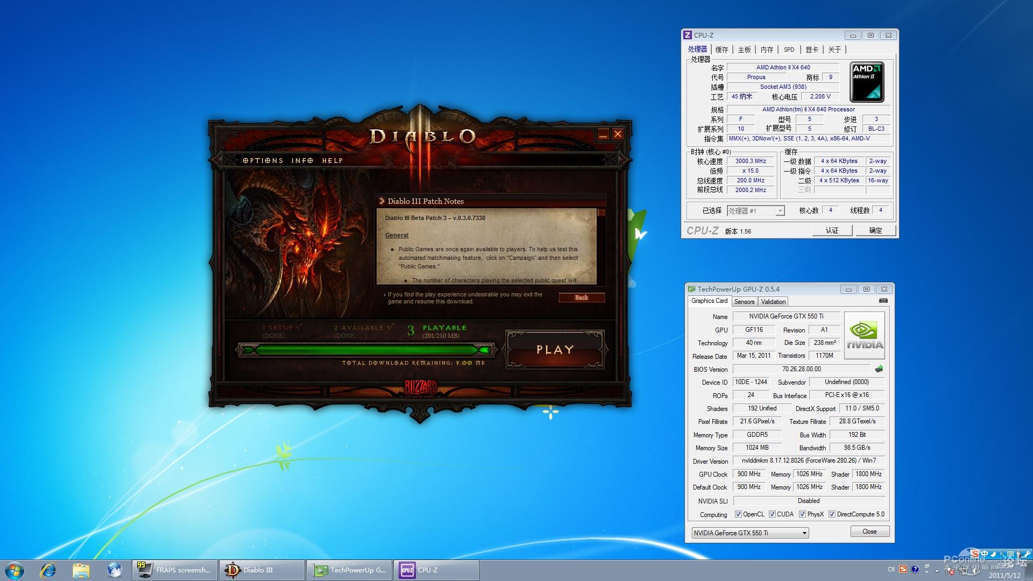1033x581 pixels.
Task: Click the Back button under patch notes
Action: 582,297
